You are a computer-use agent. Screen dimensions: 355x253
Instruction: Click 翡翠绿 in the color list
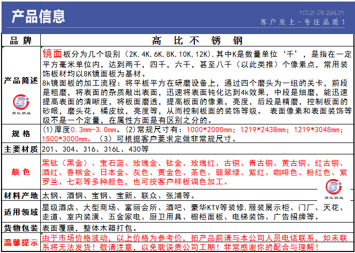(228, 172)
